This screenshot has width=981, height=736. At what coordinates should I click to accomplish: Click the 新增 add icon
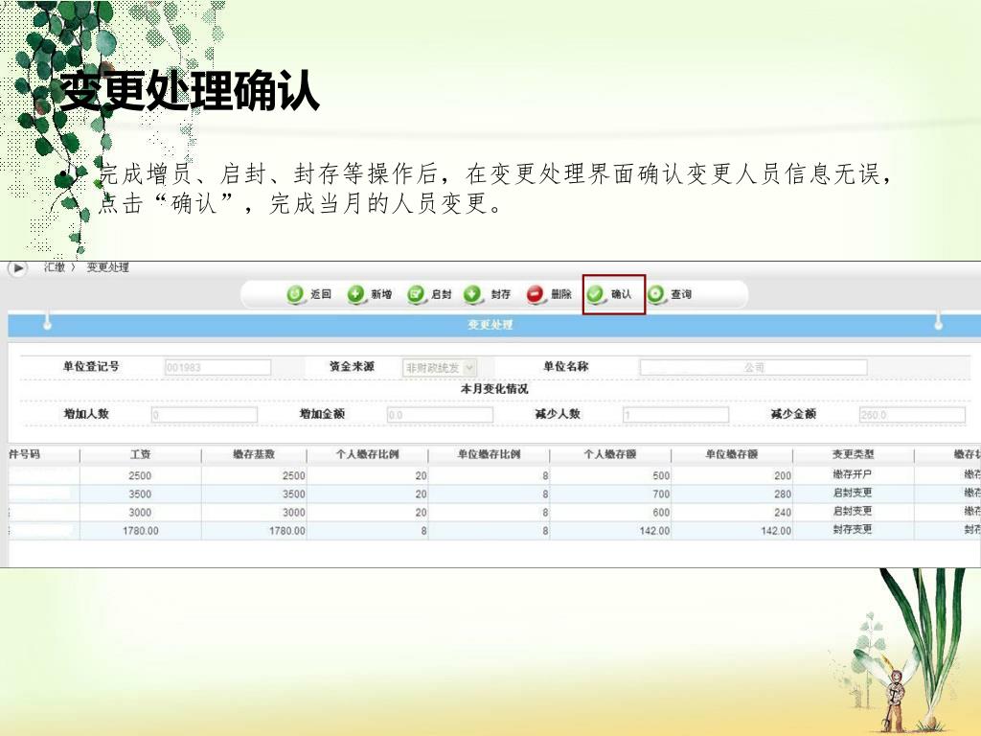(x=355, y=294)
